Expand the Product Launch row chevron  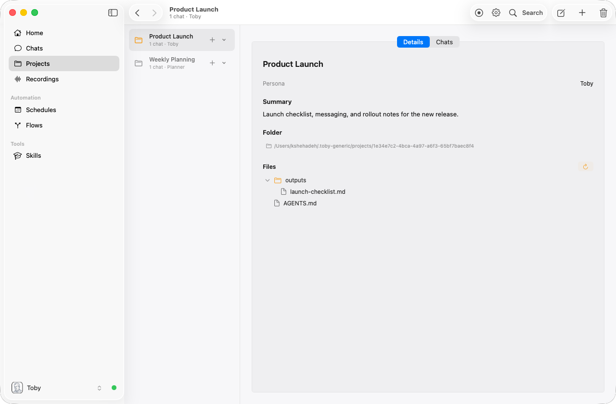click(x=224, y=40)
